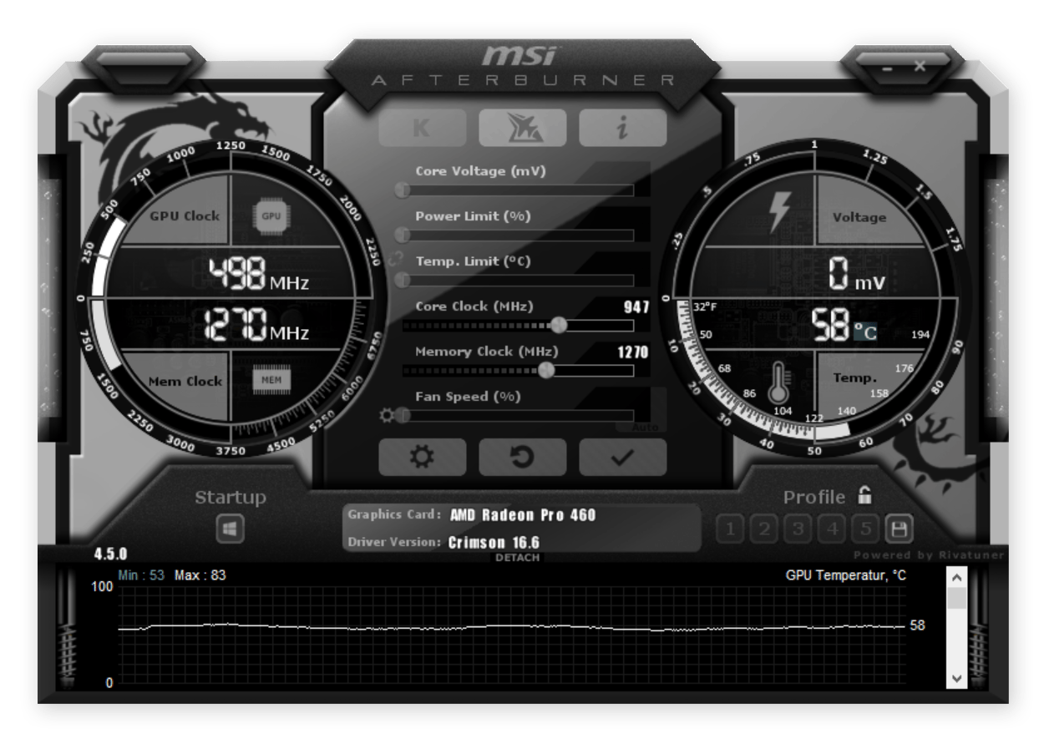Apply settings with the checkmark button
The image size is (1049, 739).
click(622, 457)
